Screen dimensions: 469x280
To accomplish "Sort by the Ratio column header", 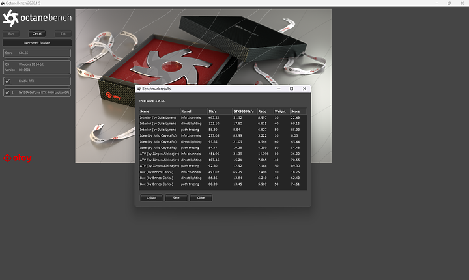I will coord(265,111).
